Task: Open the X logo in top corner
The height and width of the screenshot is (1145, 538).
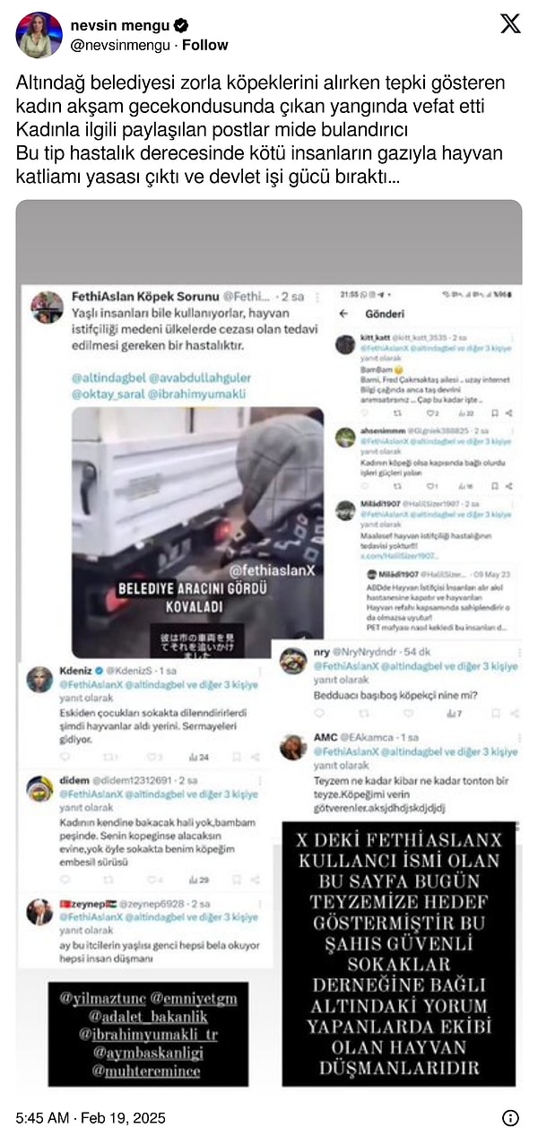Action: [x=510, y=24]
